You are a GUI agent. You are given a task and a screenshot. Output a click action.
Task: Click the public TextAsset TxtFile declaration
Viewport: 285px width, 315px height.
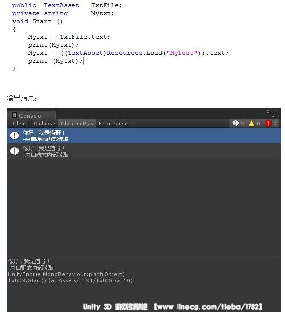tap(67, 5)
